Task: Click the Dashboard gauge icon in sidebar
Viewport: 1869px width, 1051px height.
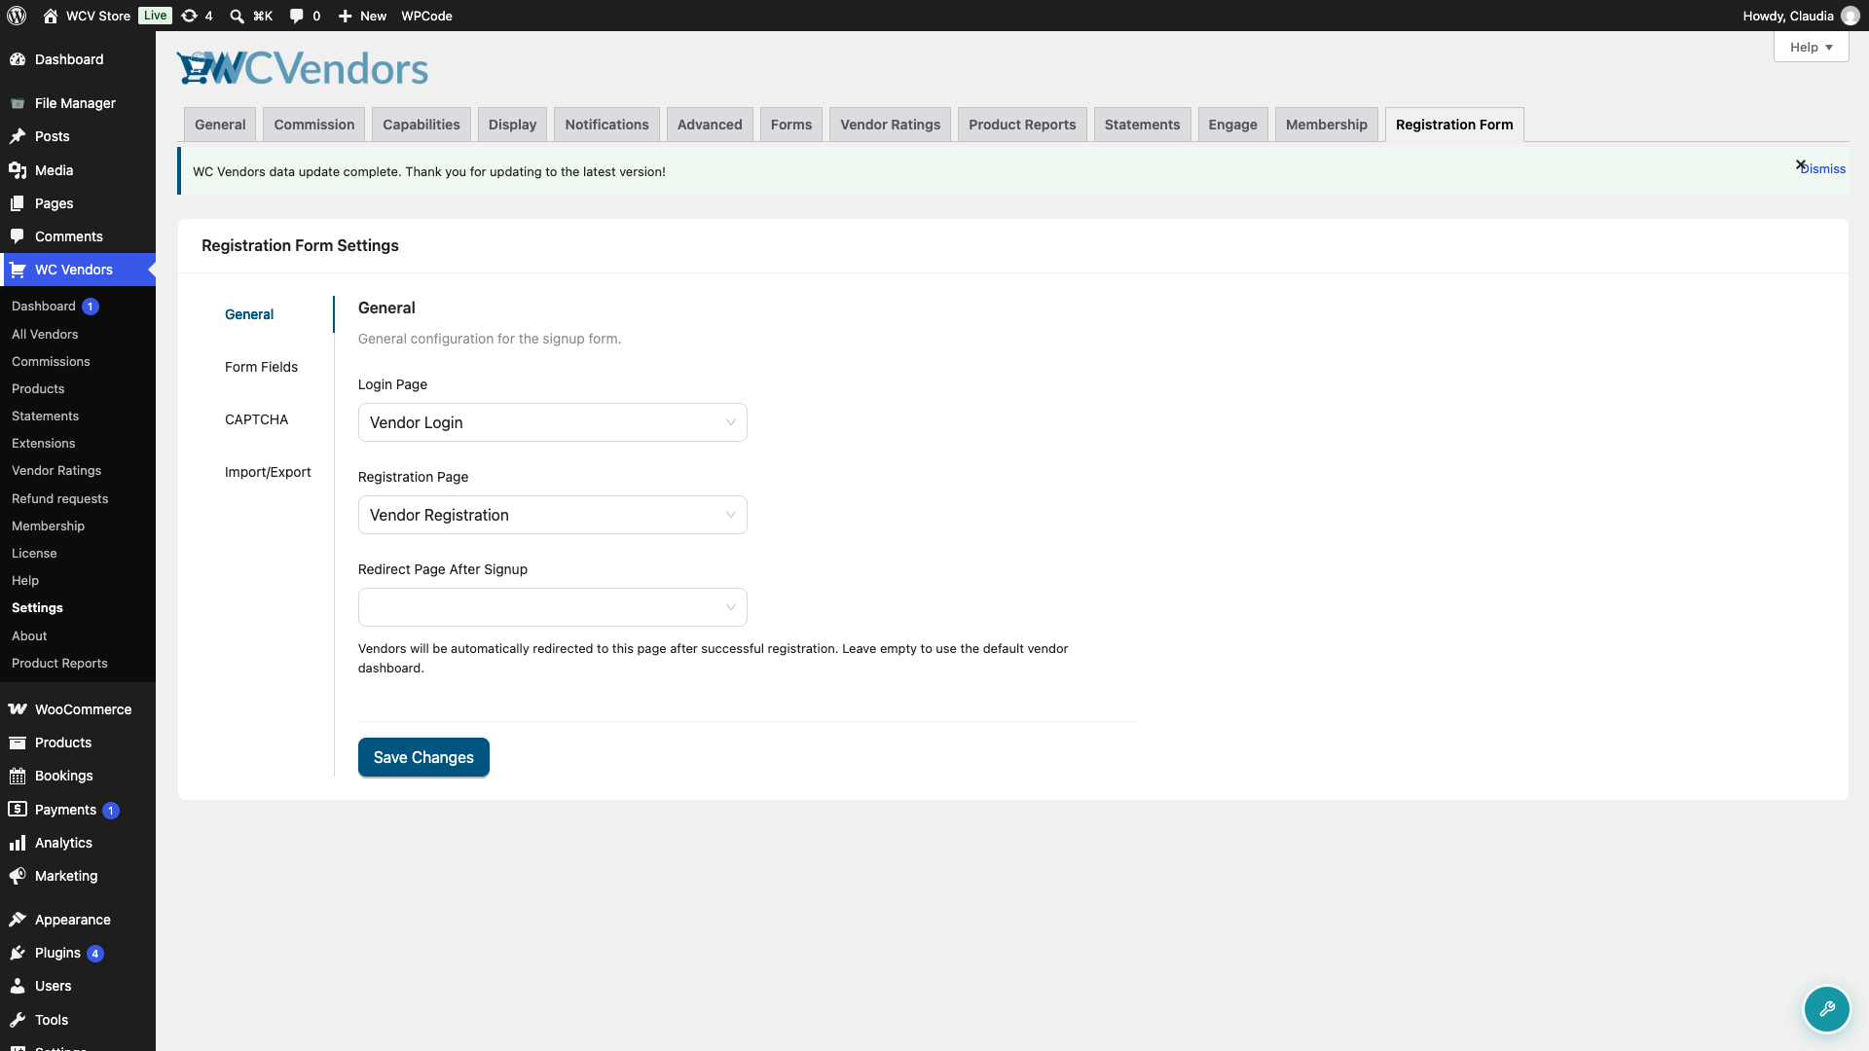Action: [x=18, y=59]
